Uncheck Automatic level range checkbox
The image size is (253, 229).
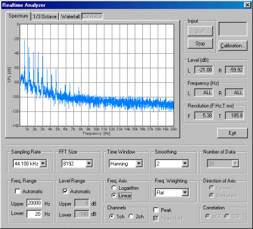[x=66, y=191]
